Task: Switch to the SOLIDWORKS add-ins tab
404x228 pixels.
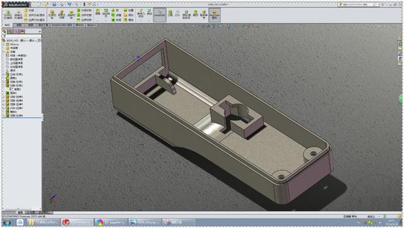Action: tap(62, 25)
